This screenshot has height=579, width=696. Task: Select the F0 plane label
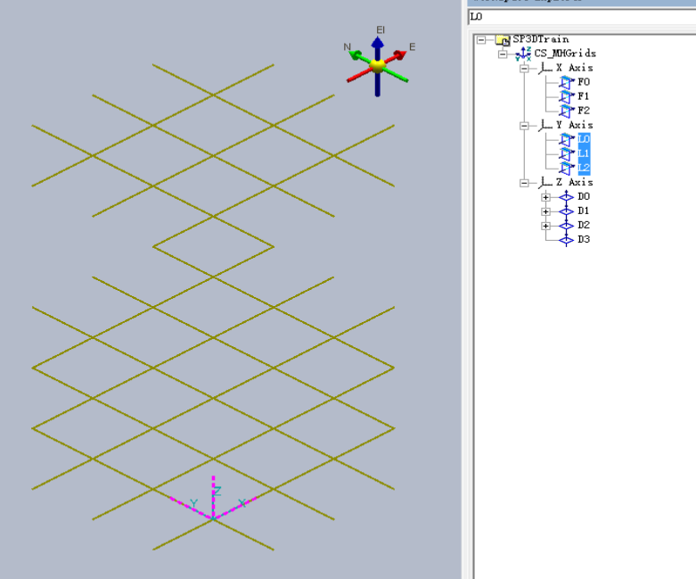584,82
